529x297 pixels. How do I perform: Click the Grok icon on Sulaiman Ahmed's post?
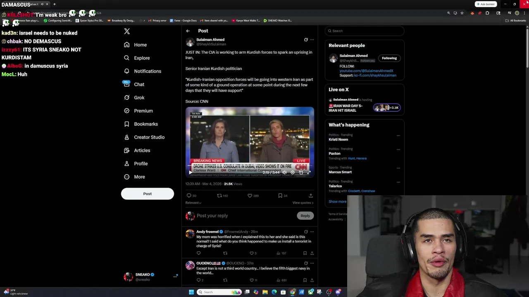[x=306, y=40]
